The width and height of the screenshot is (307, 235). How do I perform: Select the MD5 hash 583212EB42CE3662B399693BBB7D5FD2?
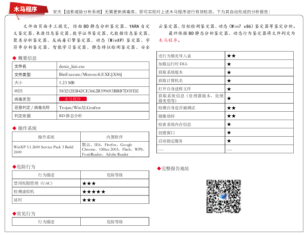[x=99, y=91]
